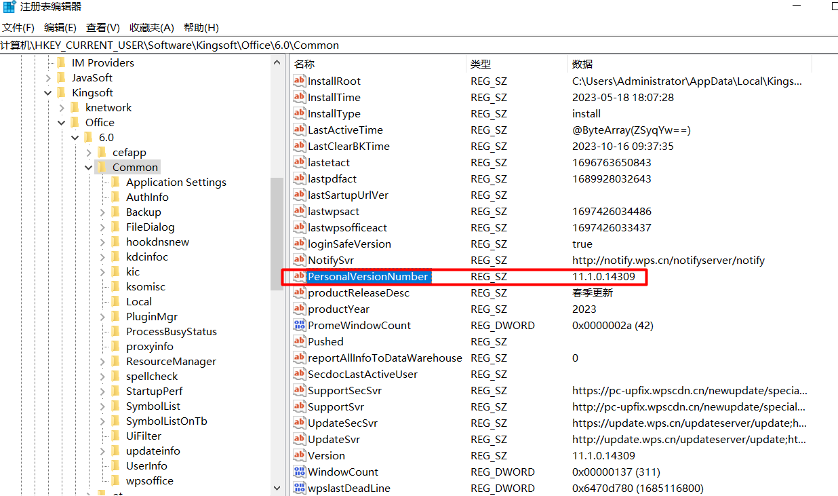838x496 pixels.
Task: Click the folder icon of cefapp key
Action: coord(102,152)
